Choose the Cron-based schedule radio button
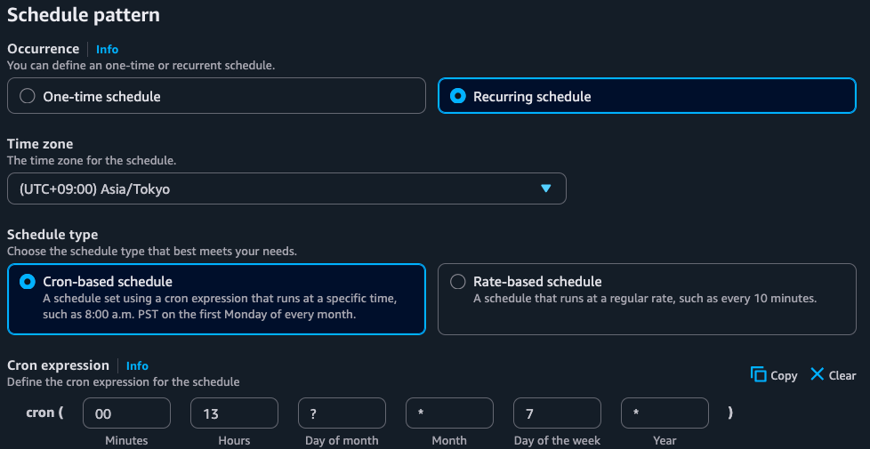Viewport: 870px width, 449px height. point(28,281)
